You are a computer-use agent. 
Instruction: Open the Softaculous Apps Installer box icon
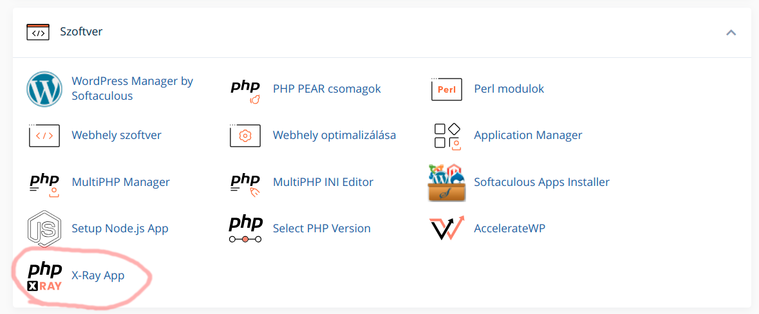pyautogui.click(x=447, y=182)
